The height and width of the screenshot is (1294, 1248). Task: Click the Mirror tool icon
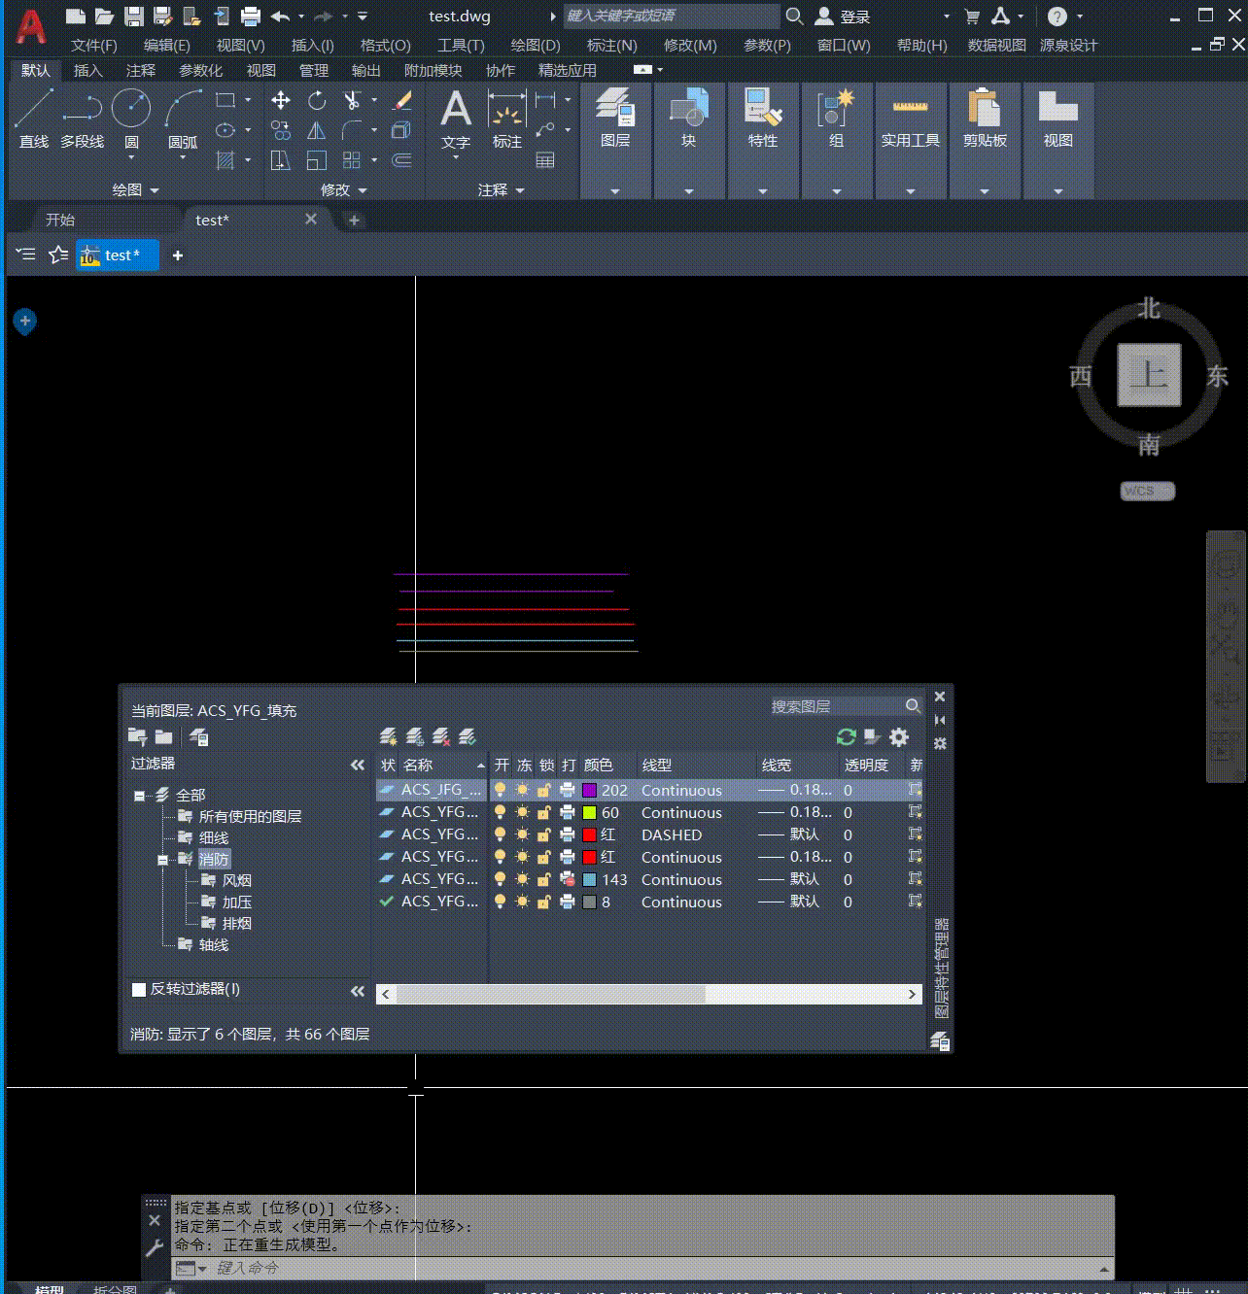pos(317,130)
